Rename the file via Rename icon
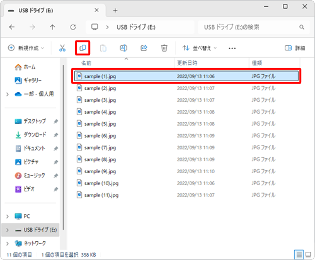 click(123, 48)
